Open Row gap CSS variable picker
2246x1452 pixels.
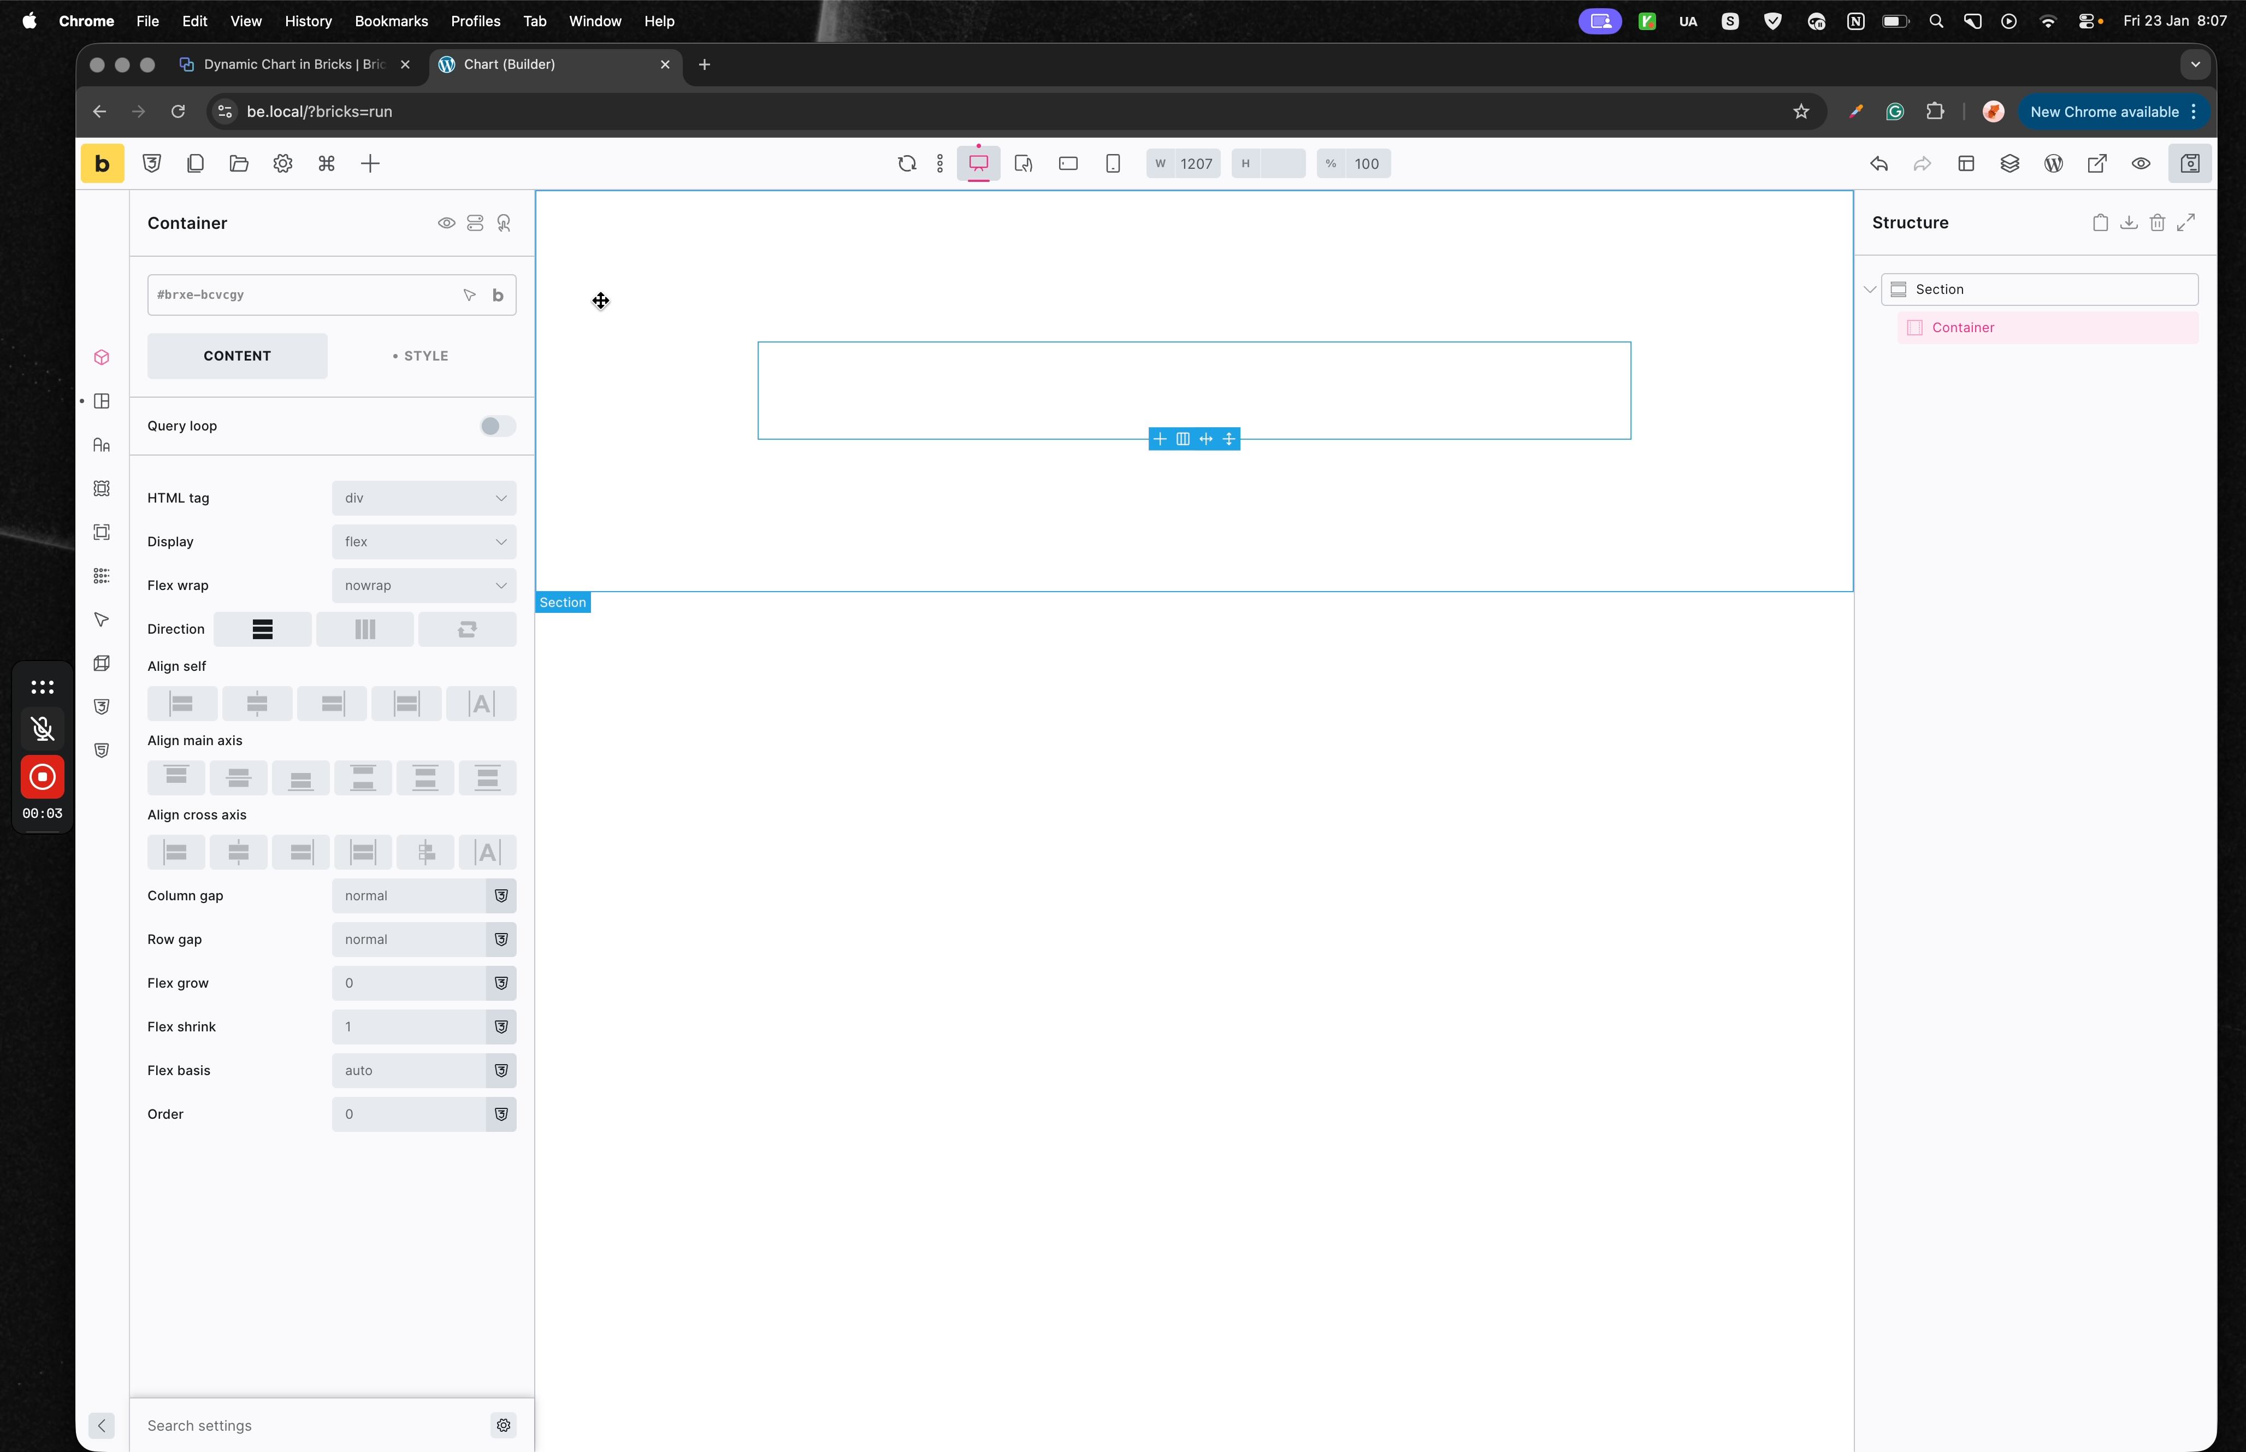click(501, 939)
